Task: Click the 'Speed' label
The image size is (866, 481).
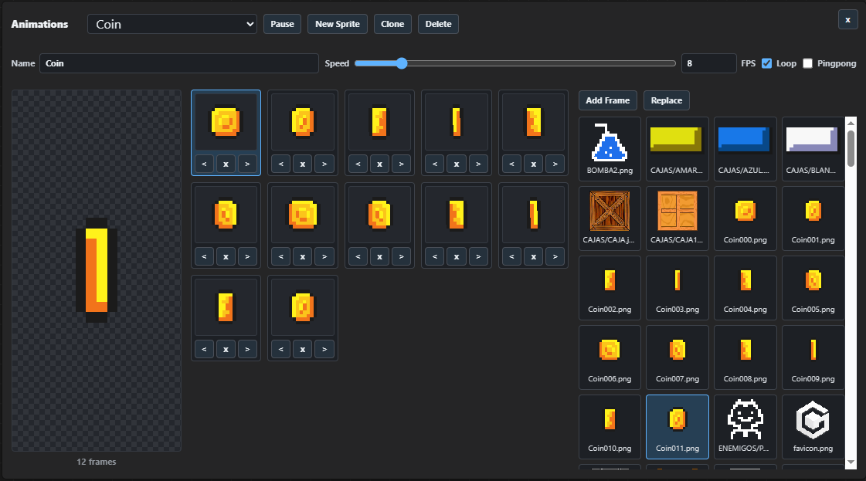Action: click(x=337, y=63)
